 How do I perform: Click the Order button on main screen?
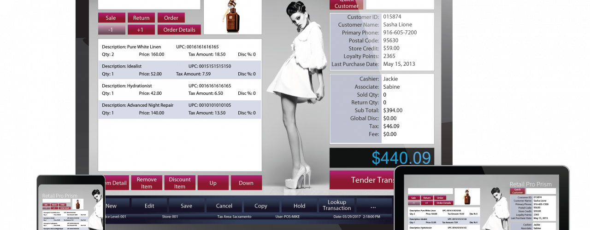[x=171, y=17]
